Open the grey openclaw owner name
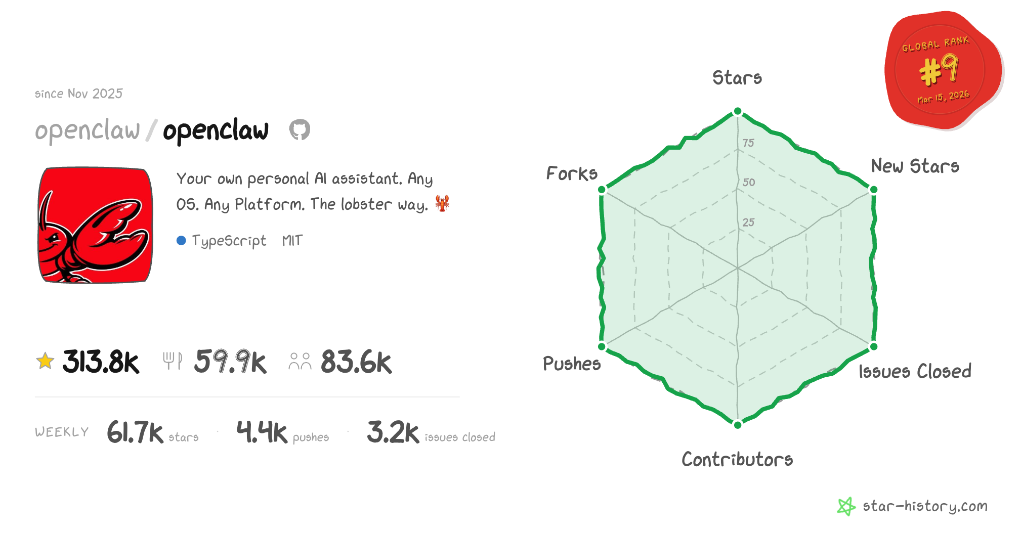Image resolution: width=1021 pixels, height=533 pixels. 88,130
